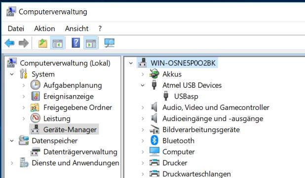Screen dimensions: 305x178
Task: Collapse the WIN-OSNE5P0O2BK device tree
Action: (x=131, y=63)
